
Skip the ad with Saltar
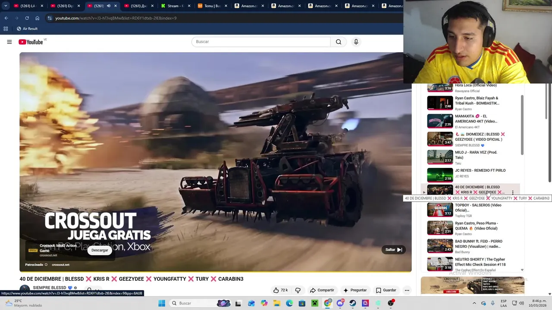(393, 250)
